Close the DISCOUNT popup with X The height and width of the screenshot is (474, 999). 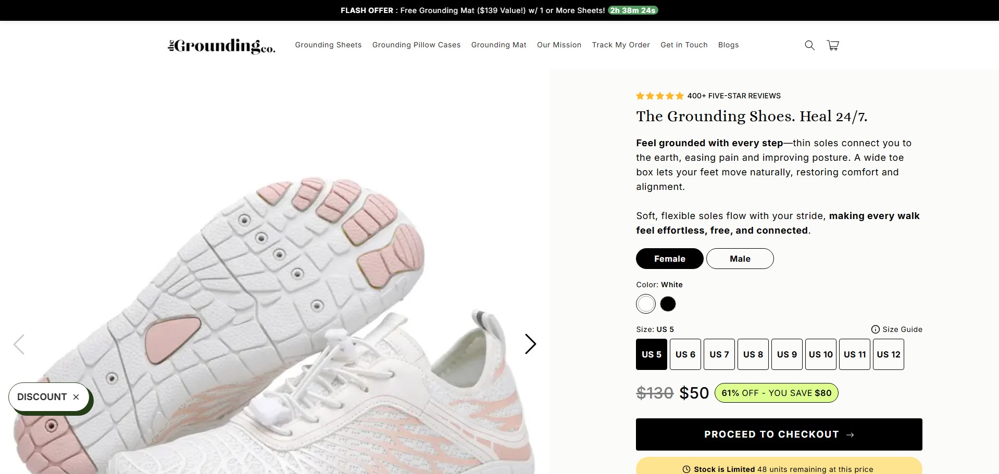76,397
